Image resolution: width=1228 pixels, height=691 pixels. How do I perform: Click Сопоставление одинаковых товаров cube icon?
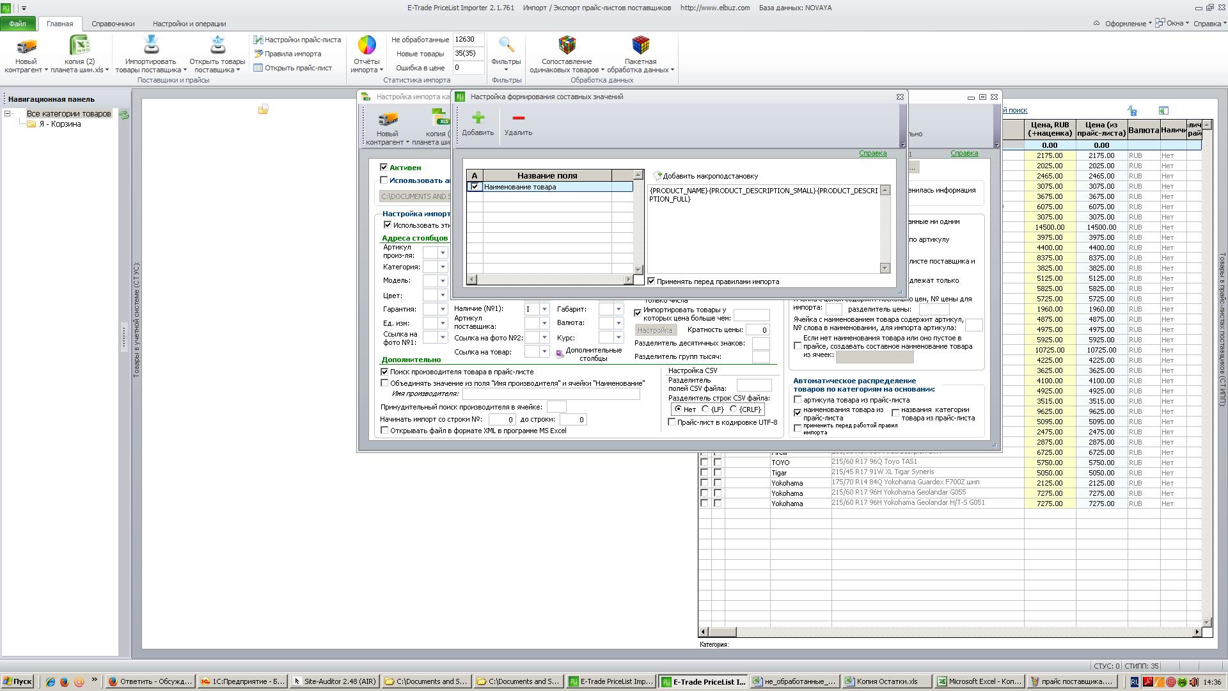point(567,45)
